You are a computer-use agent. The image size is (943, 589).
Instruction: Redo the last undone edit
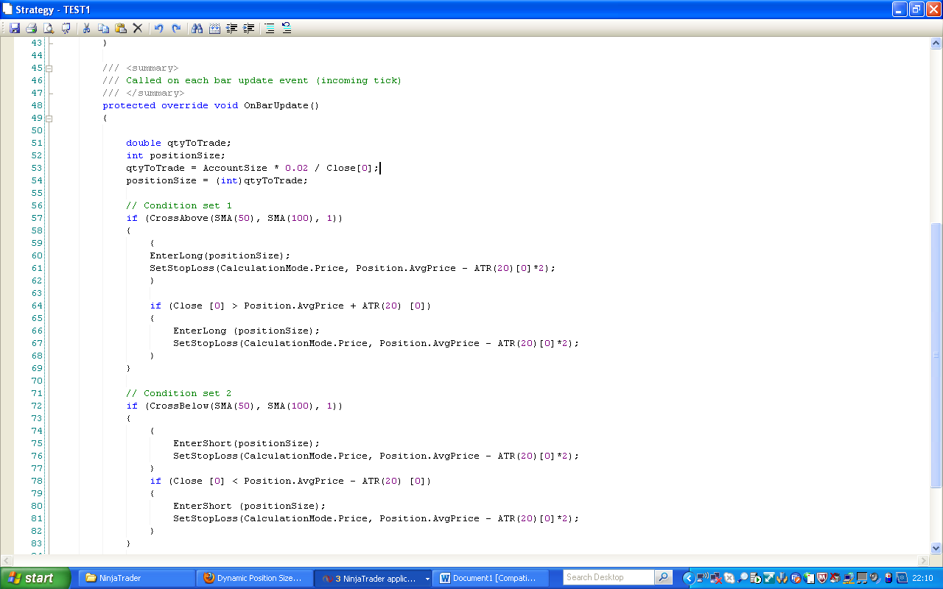(176, 28)
